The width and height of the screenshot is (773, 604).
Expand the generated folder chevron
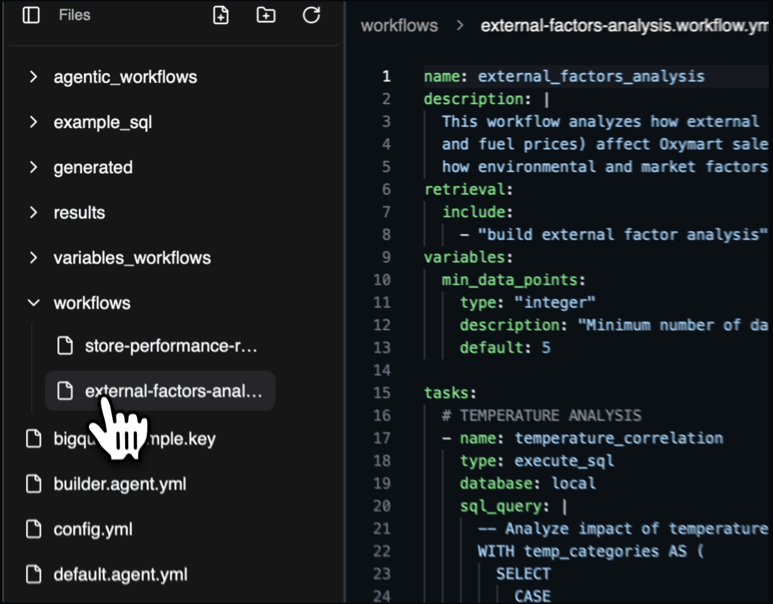click(33, 167)
